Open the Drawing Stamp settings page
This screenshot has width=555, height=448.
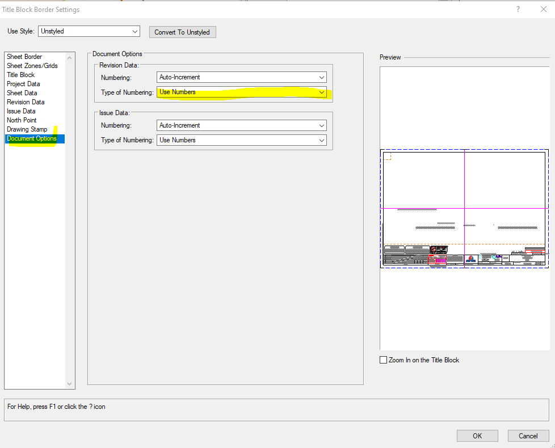click(x=27, y=129)
